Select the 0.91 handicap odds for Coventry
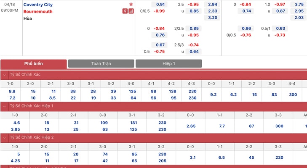The height and width of the screenshot is (168, 307). 160,5
